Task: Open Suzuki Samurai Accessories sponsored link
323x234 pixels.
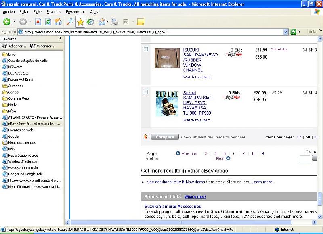Action: click(x=173, y=206)
